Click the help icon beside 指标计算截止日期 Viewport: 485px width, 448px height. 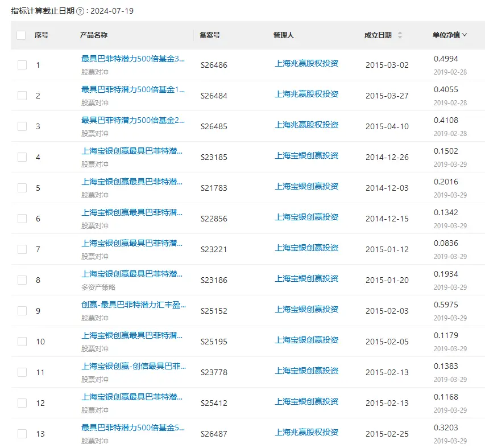point(80,11)
